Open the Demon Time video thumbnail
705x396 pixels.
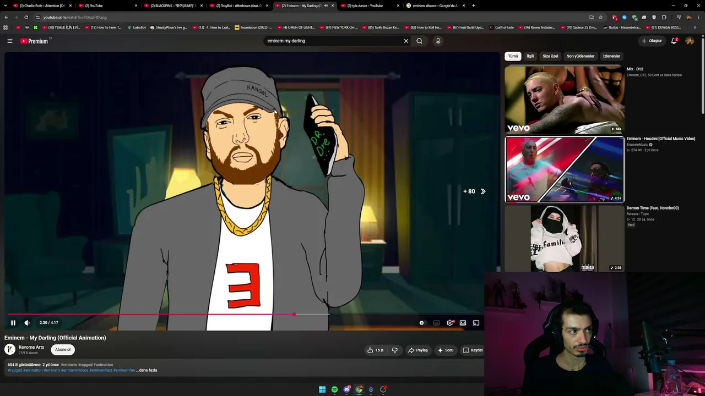[x=565, y=239]
